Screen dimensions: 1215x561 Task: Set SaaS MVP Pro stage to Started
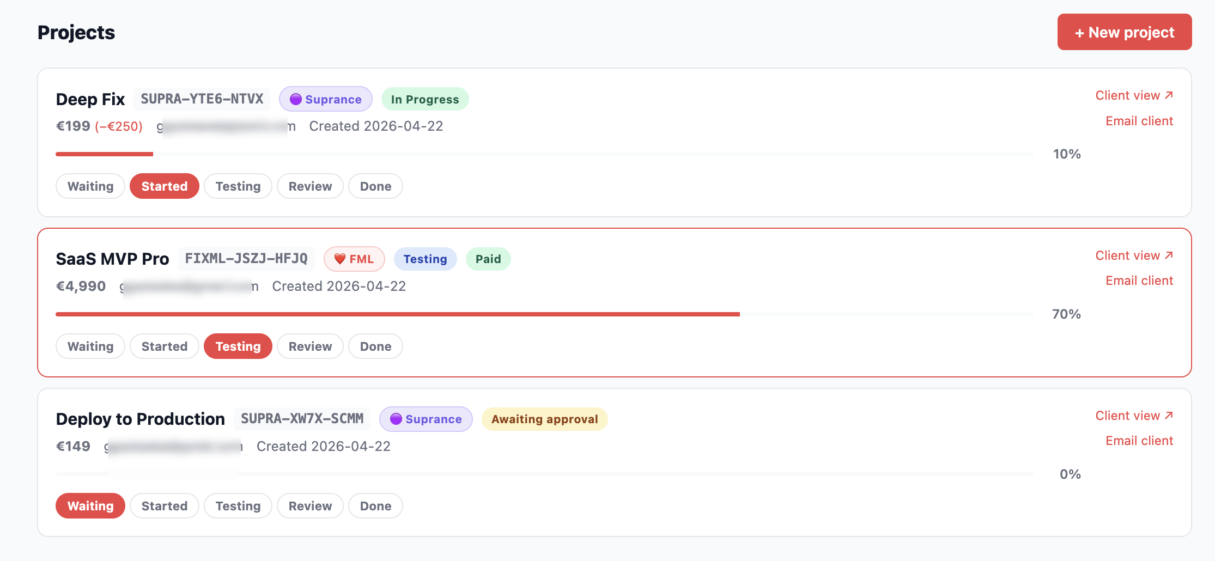[165, 346]
